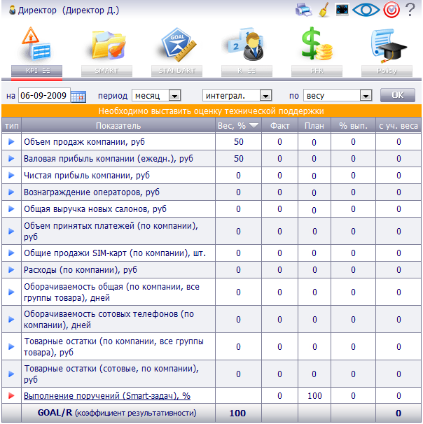Open PFR dollar coins icon
423x424 pixels.
[x=316, y=44]
